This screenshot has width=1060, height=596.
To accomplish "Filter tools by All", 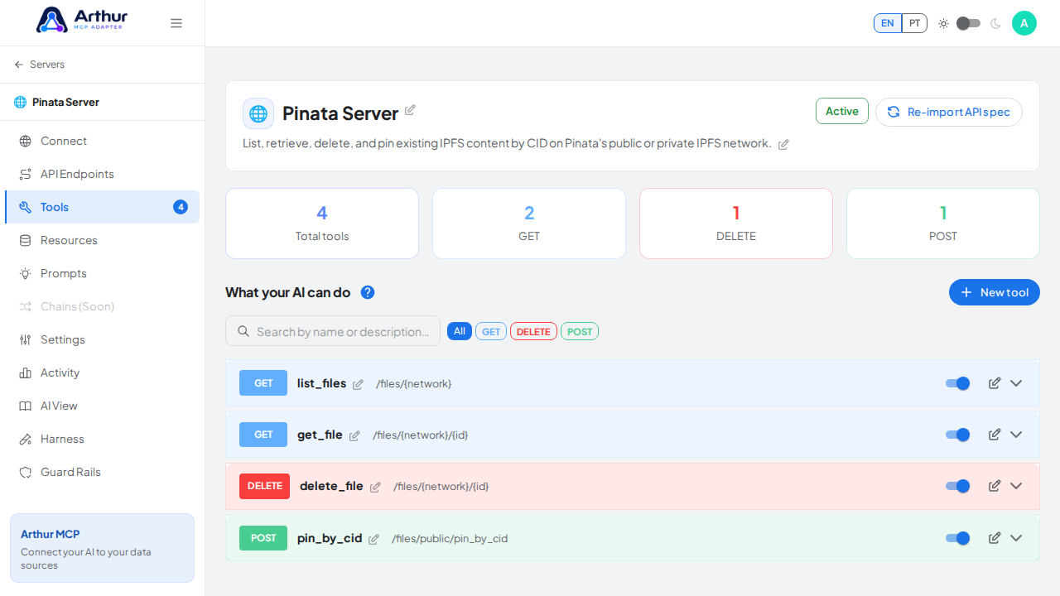I will [460, 331].
